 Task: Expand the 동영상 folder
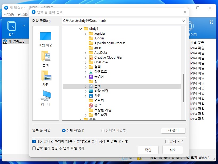point(86,77)
